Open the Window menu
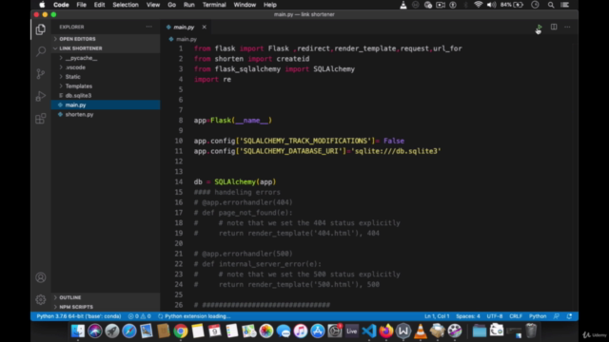The height and width of the screenshot is (342, 609). click(x=245, y=5)
